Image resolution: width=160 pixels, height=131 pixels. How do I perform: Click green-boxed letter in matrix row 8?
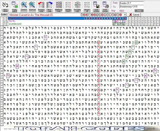coord(124,61)
